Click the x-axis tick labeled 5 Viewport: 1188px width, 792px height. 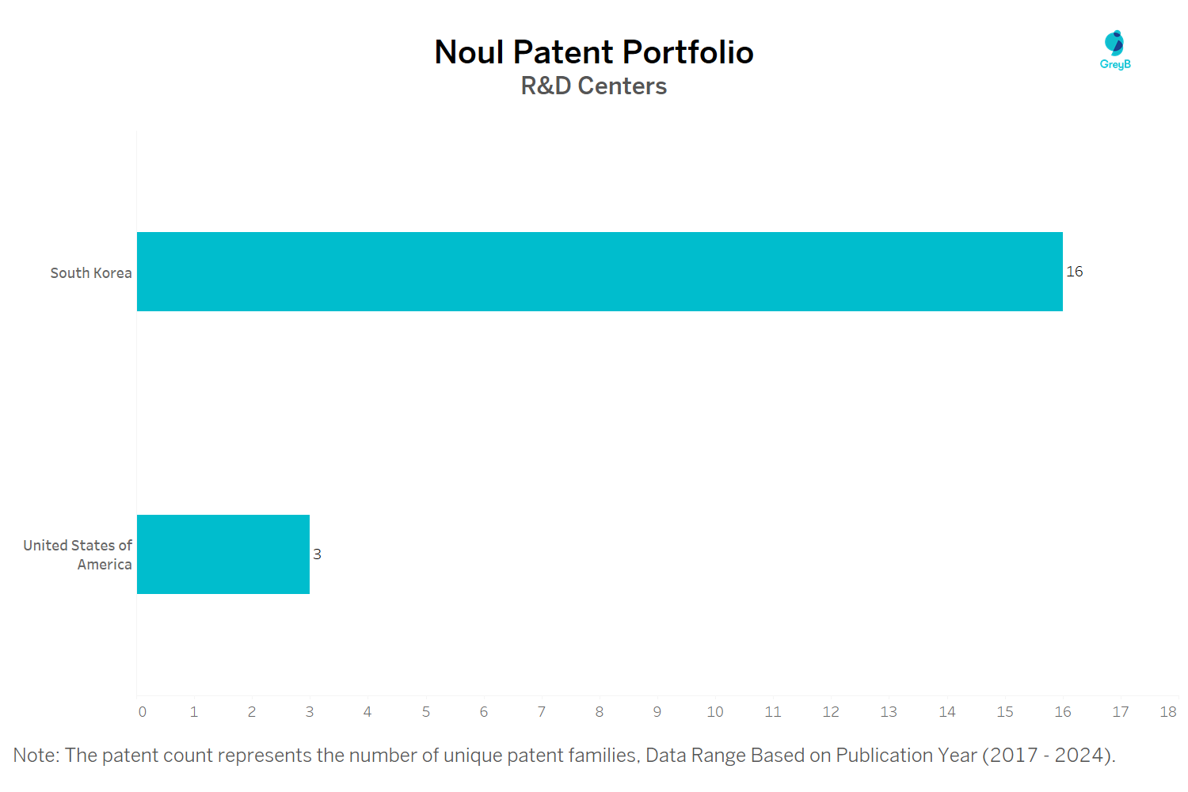click(426, 712)
